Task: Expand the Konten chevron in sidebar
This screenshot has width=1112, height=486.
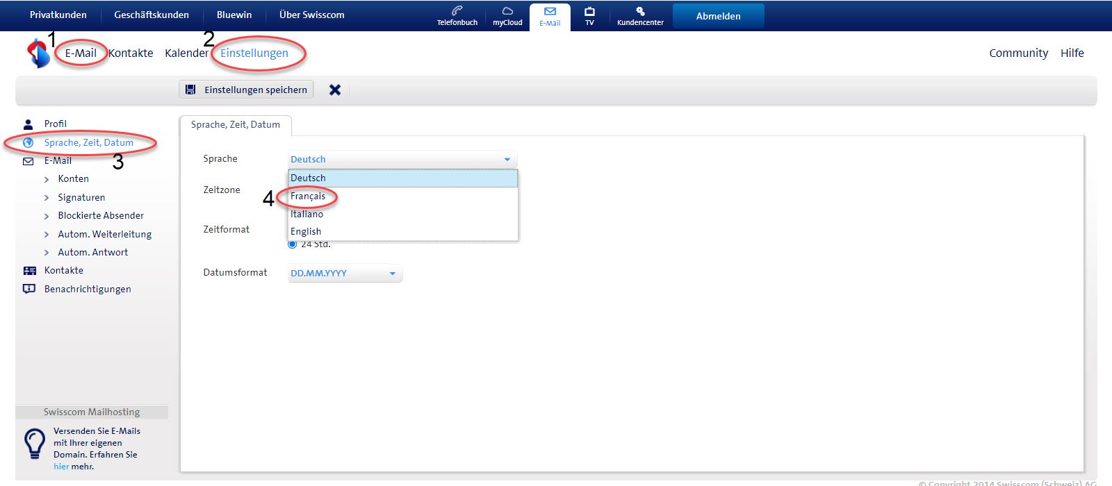Action: click(x=47, y=179)
